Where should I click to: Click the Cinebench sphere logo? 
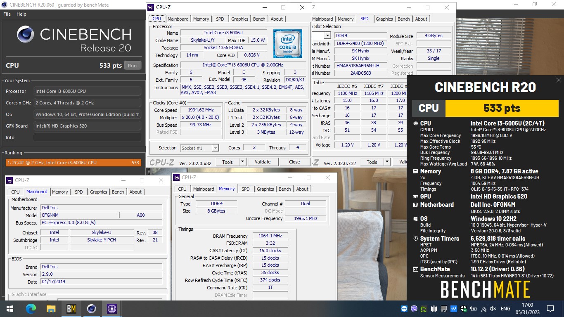point(25,35)
